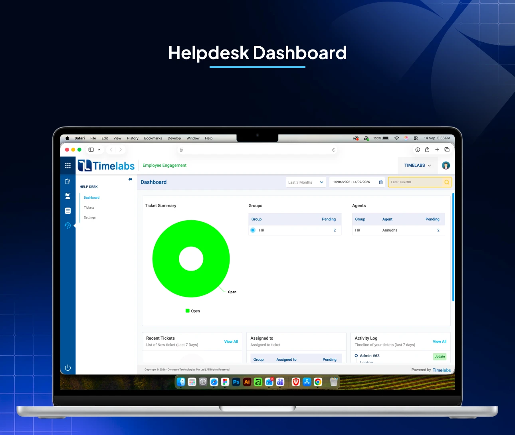Select the helpdesk headset sidebar icon
Image resolution: width=515 pixels, height=435 pixels.
coord(68,225)
